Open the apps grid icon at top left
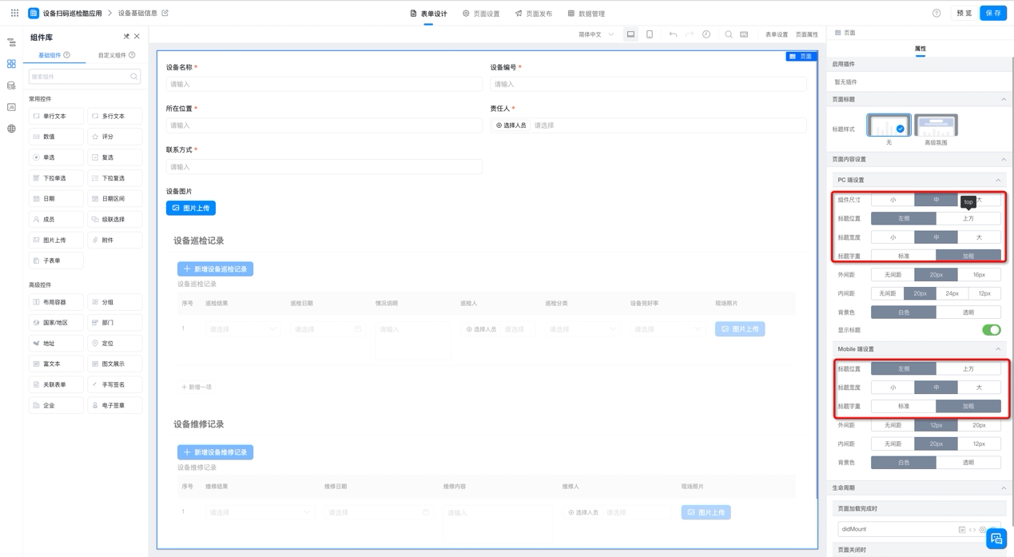 click(x=14, y=13)
